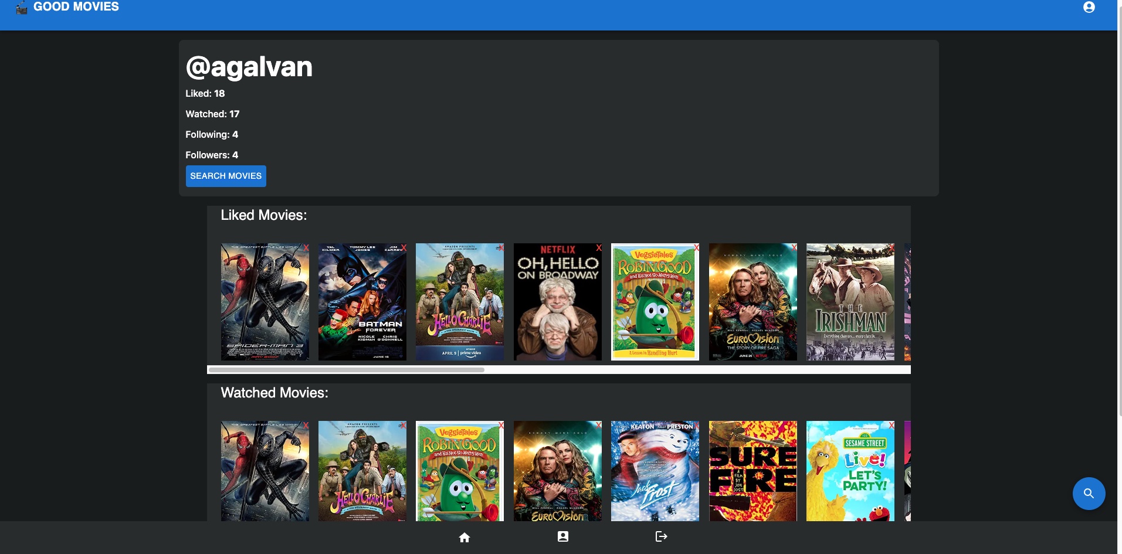Remove Oh, Hello on Broadway from liked
The width and height of the screenshot is (1122, 554).
pyautogui.click(x=599, y=248)
